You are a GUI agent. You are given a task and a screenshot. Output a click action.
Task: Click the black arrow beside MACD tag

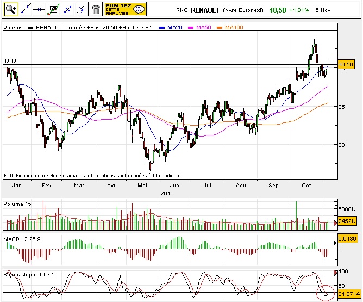[x=335, y=243]
